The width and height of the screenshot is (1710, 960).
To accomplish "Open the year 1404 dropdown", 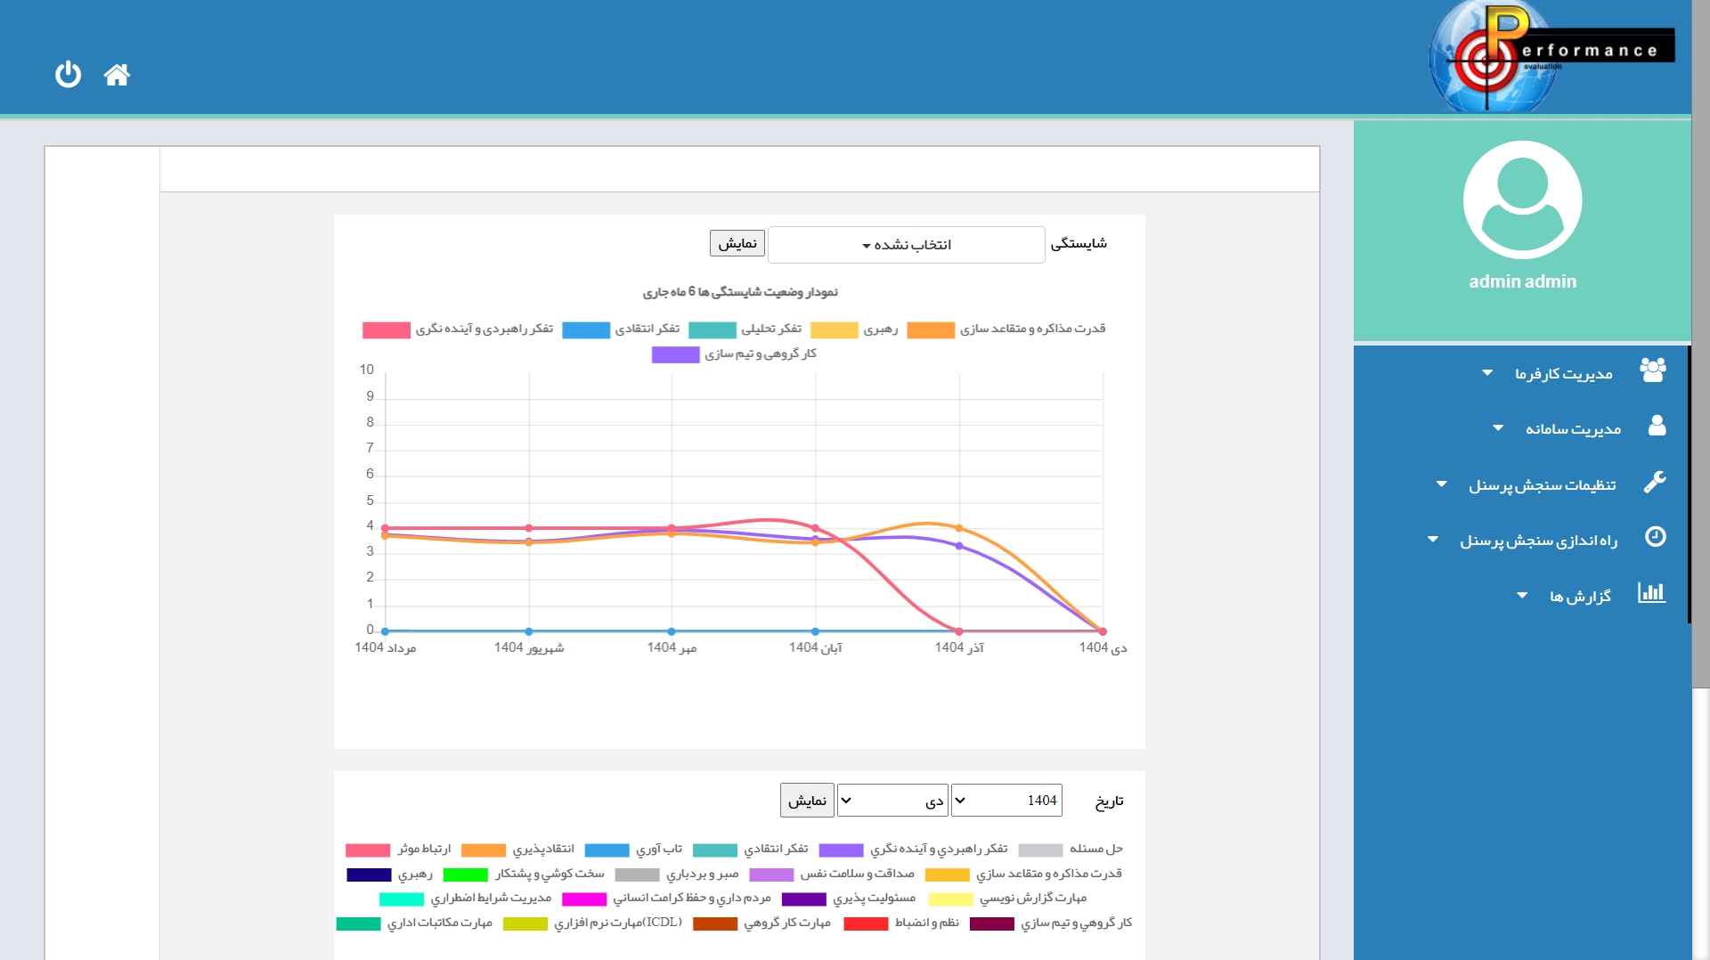I will tap(1006, 801).
